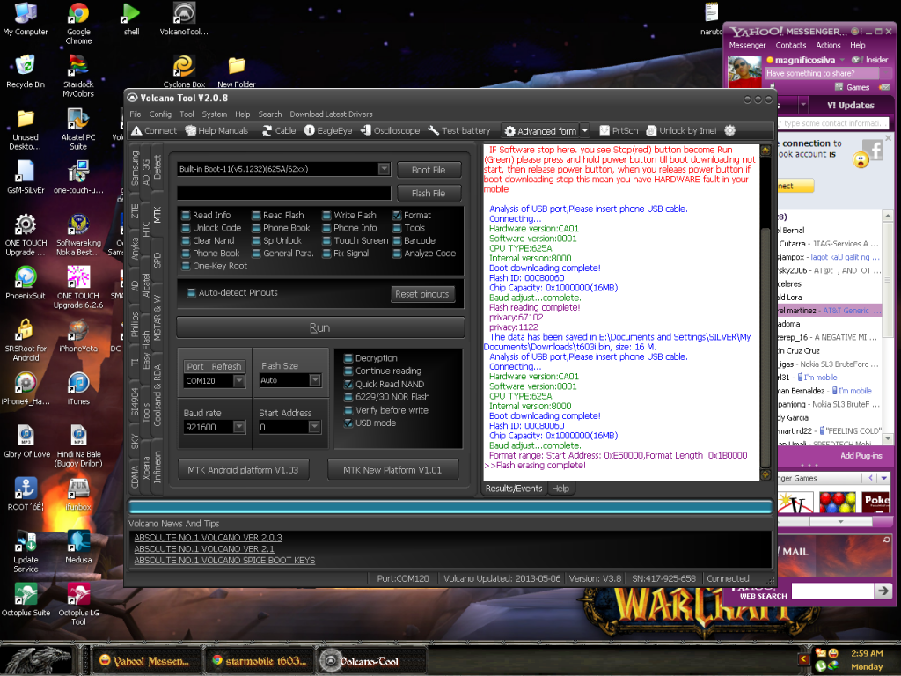The width and height of the screenshot is (901, 676).
Task: Switch to the Help tab beside Results/Events
Action: (560, 489)
